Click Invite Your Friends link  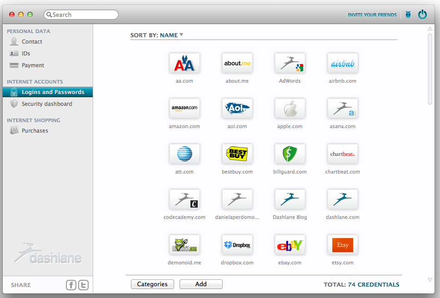tap(372, 15)
